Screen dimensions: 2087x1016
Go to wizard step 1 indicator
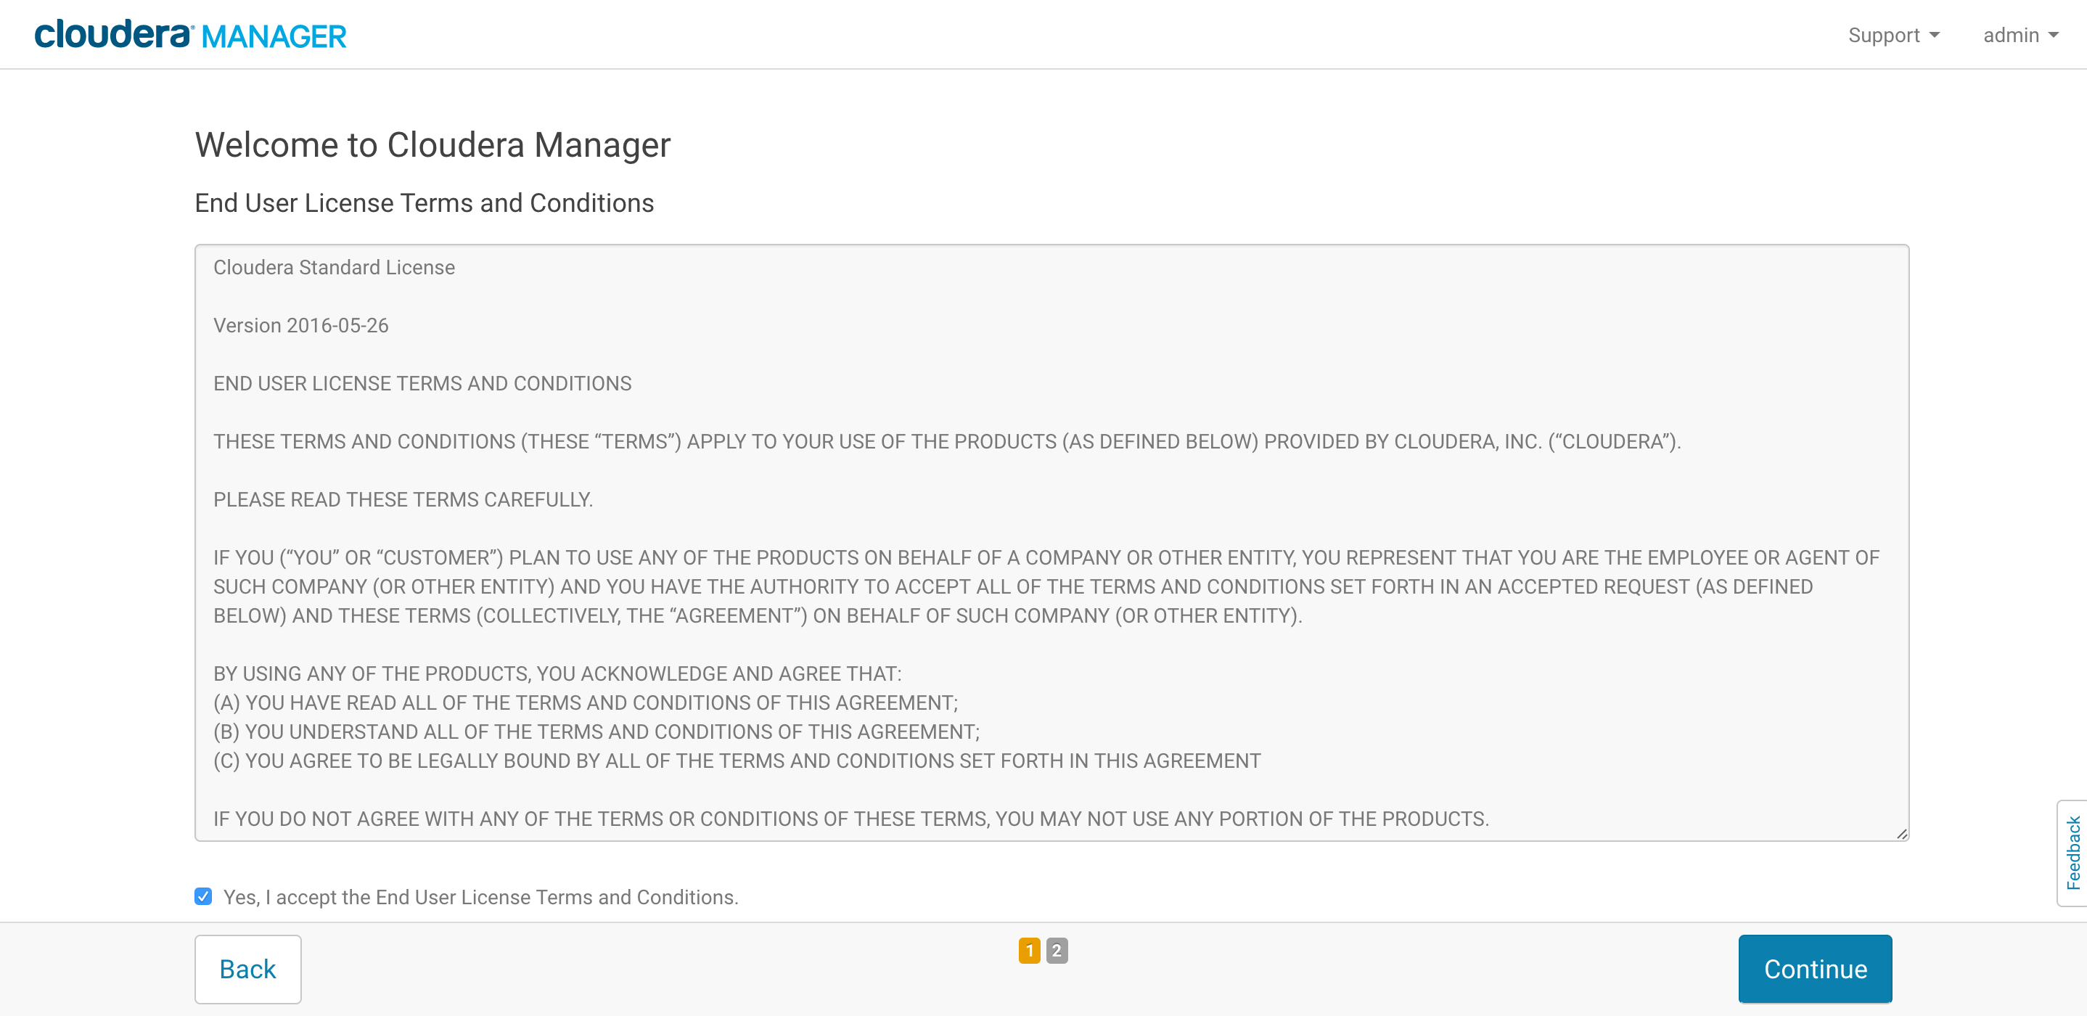1029,949
